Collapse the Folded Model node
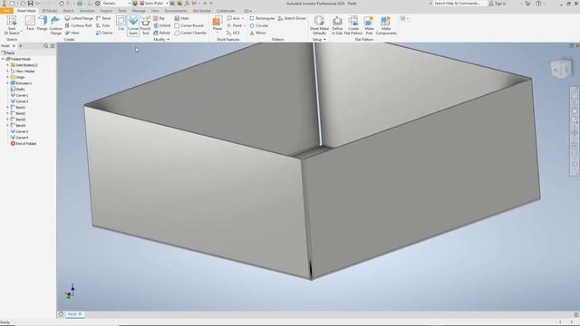Screen dimensions: 580x326 click(3, 59)
